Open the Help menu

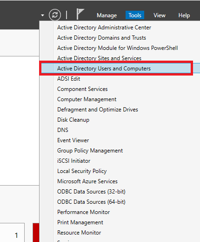click(184, 15)
